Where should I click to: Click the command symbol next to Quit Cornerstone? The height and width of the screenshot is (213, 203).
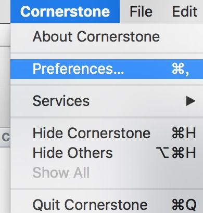(x=177, y=205)
